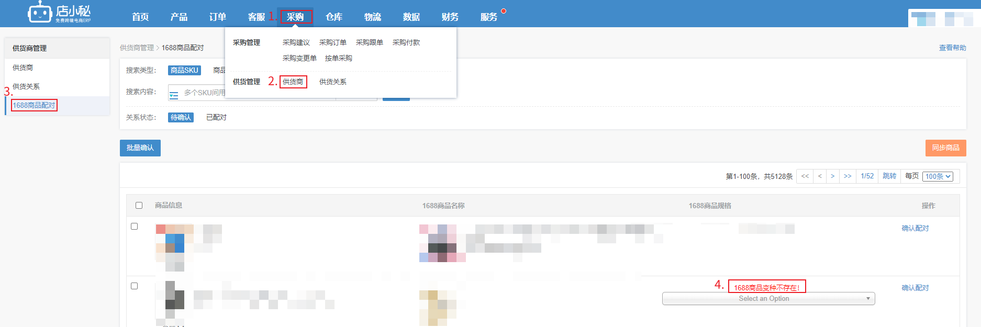The image size is (981, 327).
Task: Open 供货商 in the left sidebar
Action: tap(23, 67)
